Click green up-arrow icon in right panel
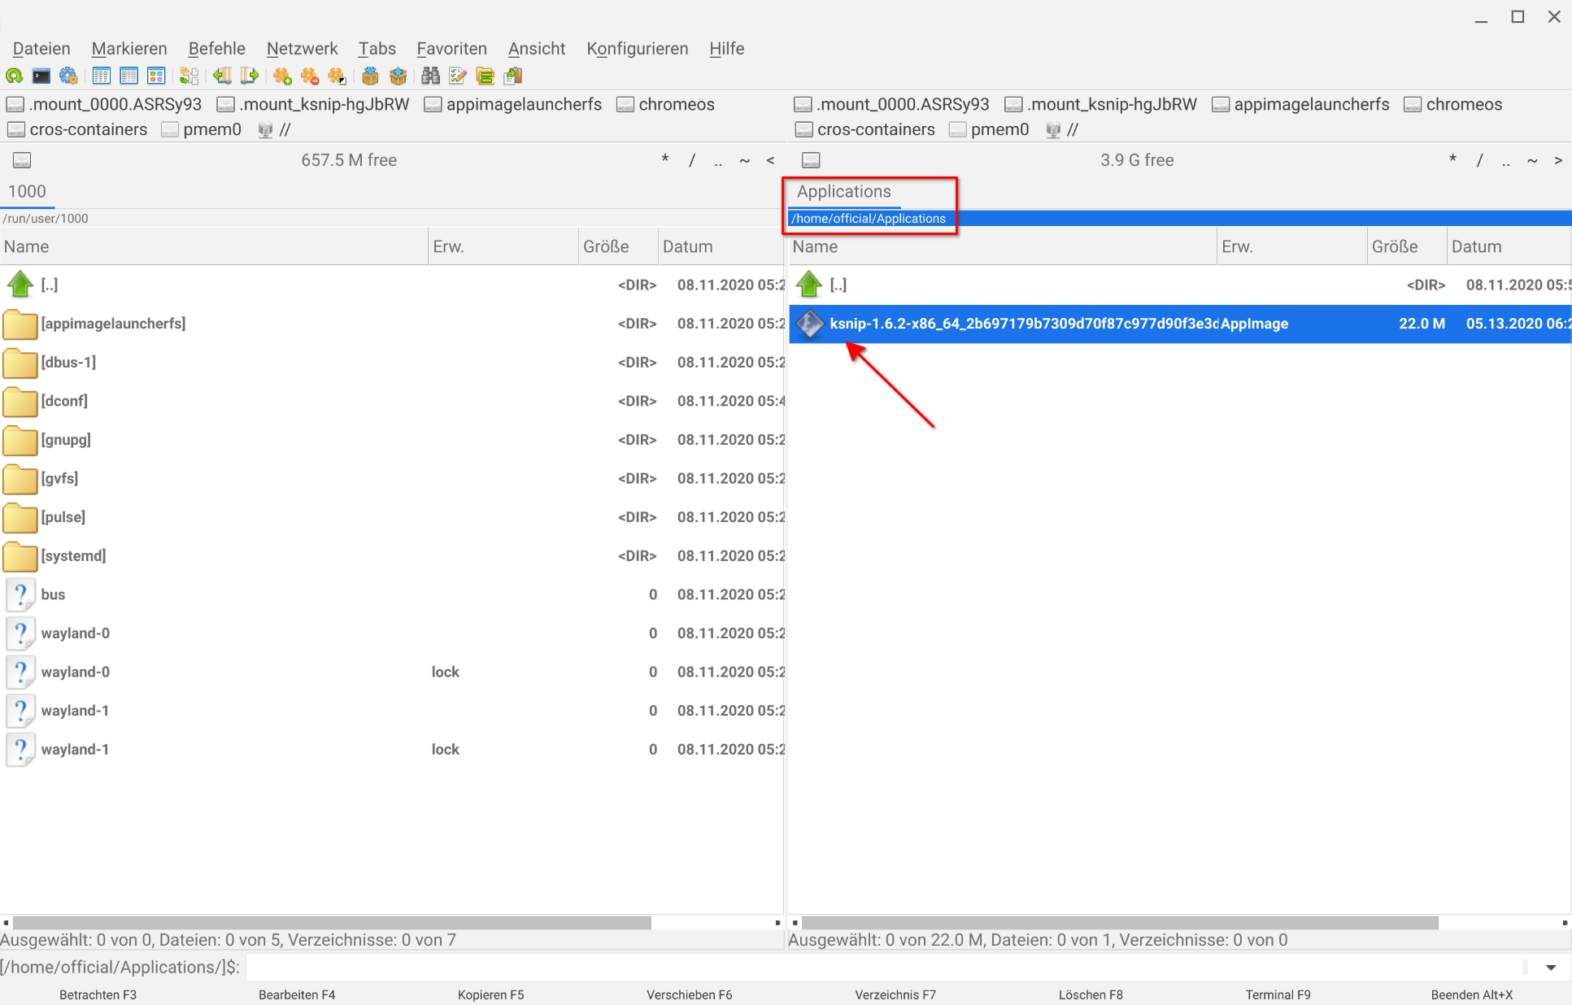Image resolution: width=1572 pixels, height=1005 pixels. click(808, 285)
